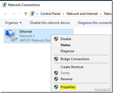Expand the Organize dropdown menu
This screenshot has width=113, height=93.
click(x=13, y=23)
